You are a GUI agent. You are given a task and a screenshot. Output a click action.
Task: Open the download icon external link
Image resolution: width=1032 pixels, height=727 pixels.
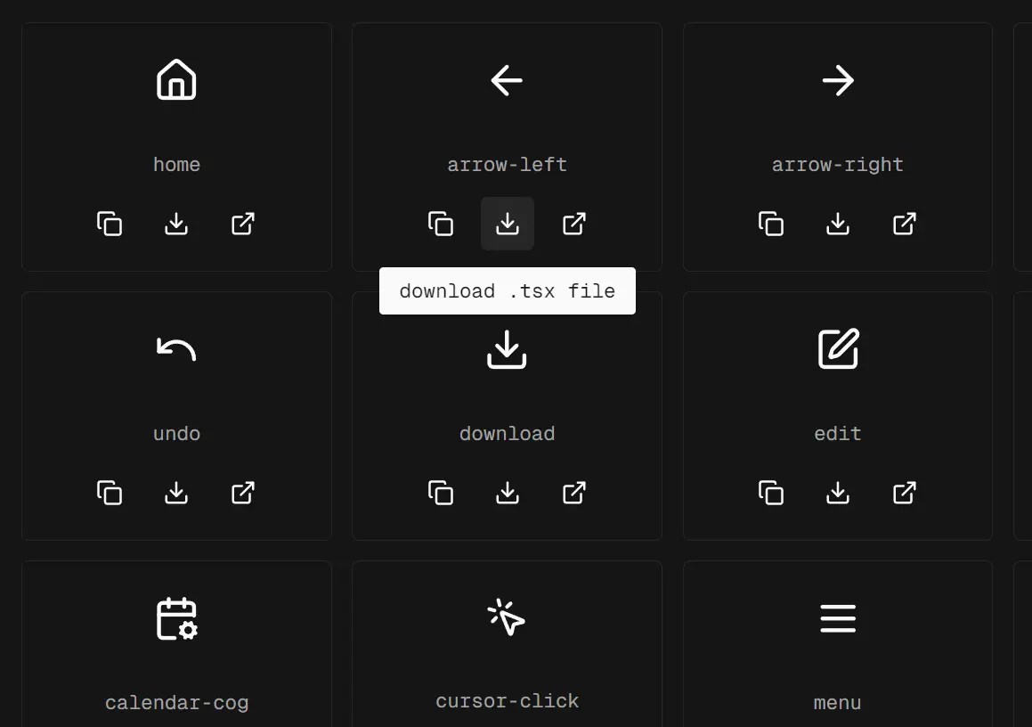point(574,493)
